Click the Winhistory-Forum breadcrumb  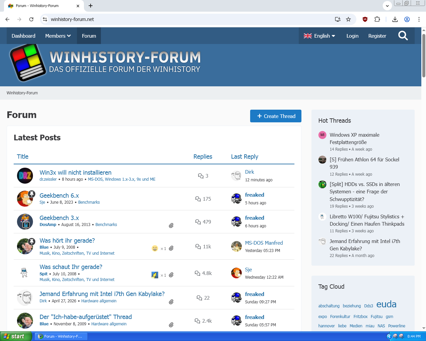pyautogui.click(x=22, y=93)
